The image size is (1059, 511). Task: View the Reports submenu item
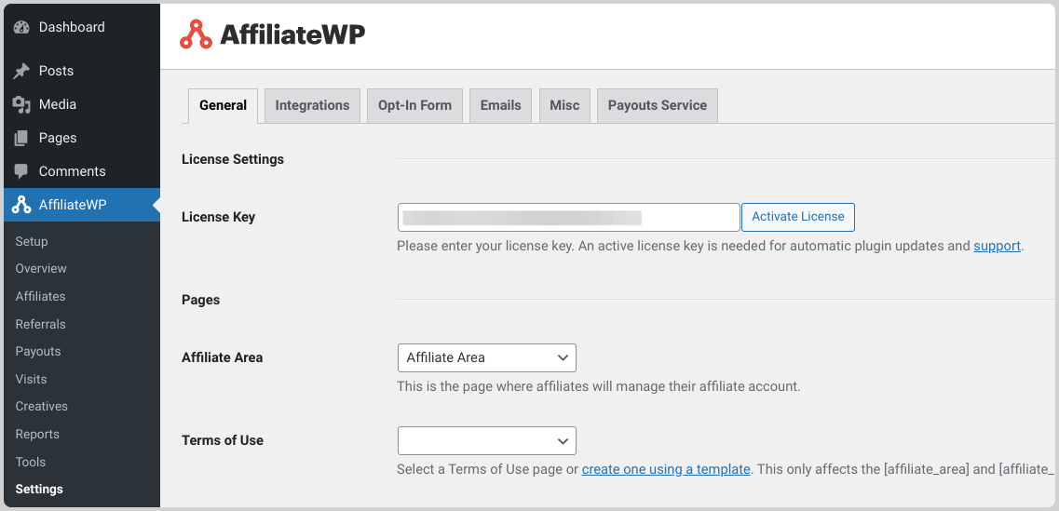click(37, 434)
